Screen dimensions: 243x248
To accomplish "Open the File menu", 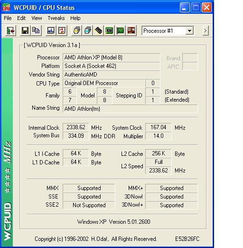I will click(8, 18).
